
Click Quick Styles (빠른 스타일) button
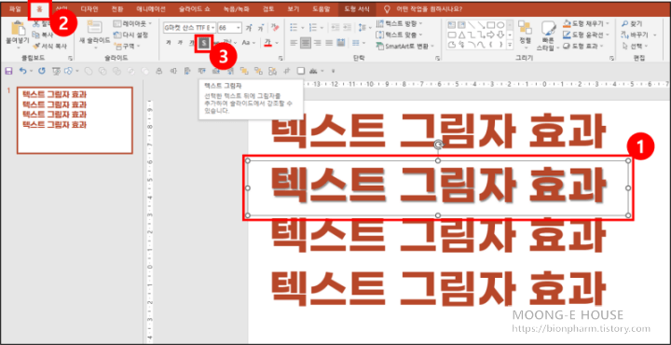548,35
